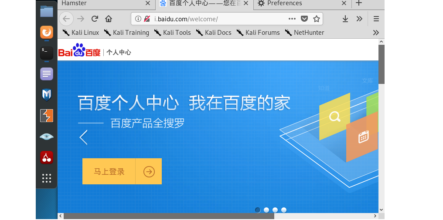This screenshot has width=443, height=220.
Task: Reload the current page
Action: click(x=95, y=19)
